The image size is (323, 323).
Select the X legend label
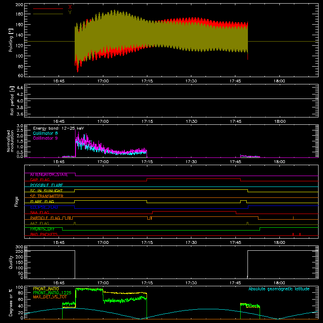(x=70, y=7)
